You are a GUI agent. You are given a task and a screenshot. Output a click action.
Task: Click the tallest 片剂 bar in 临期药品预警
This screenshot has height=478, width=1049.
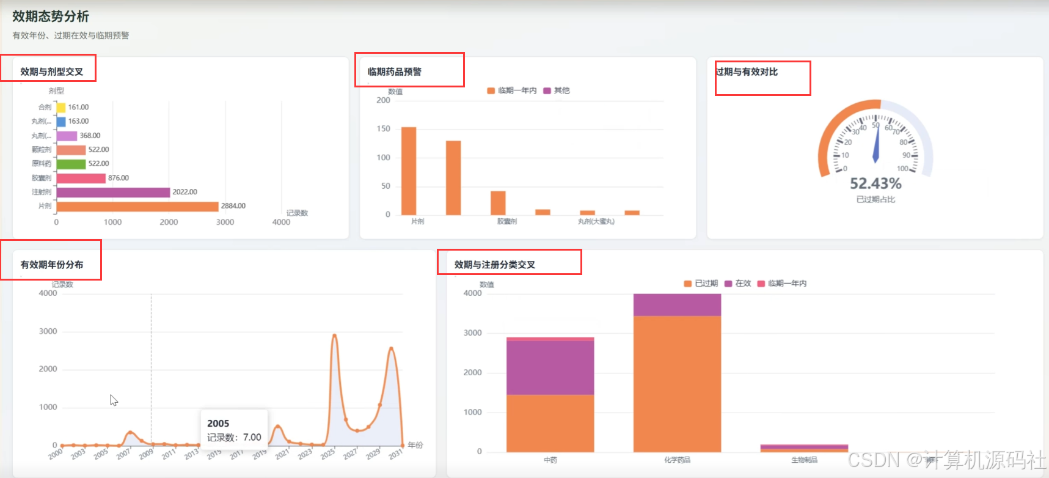409,171
